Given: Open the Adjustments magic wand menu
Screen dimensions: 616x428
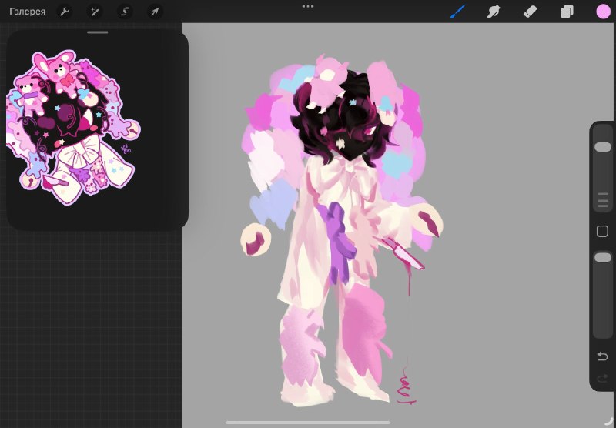Looking at the screenshot, I should (x=95, y=12).
